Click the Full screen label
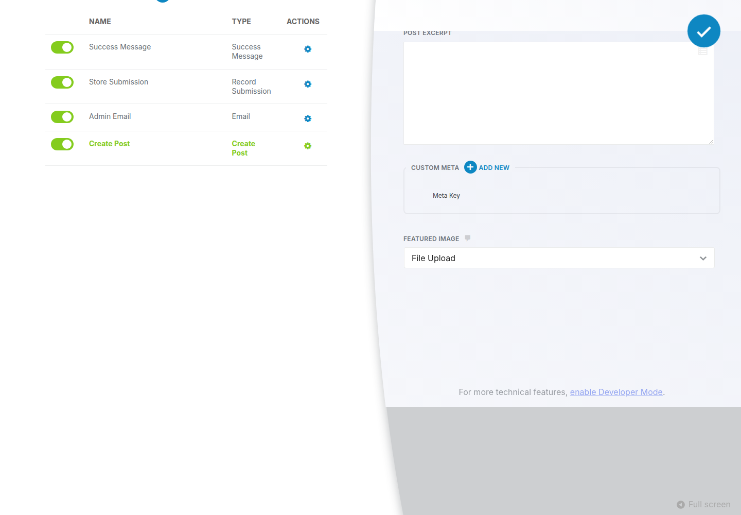 tap(710, 505)
